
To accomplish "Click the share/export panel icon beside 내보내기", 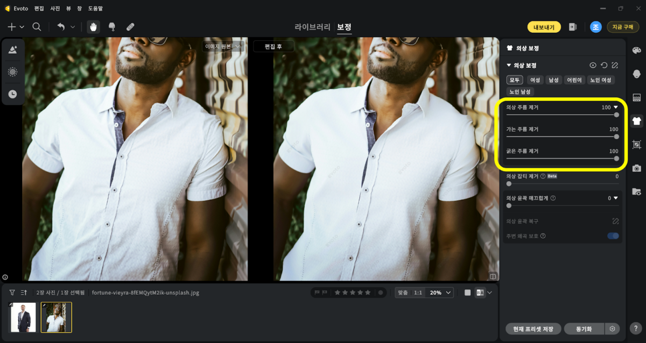I will pyautogui.click(x=573, y=27).
